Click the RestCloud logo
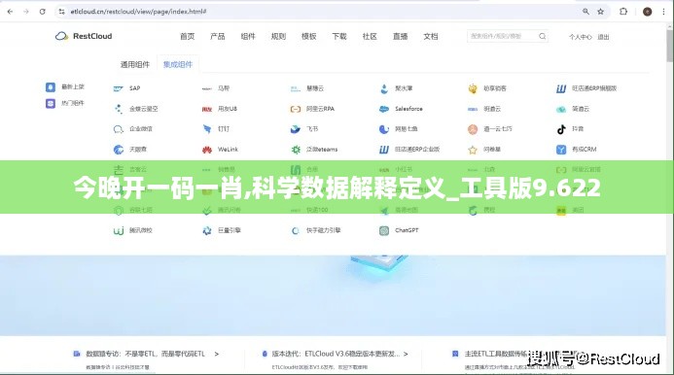This screenshot has width=674, height=375. coord(84,36)
